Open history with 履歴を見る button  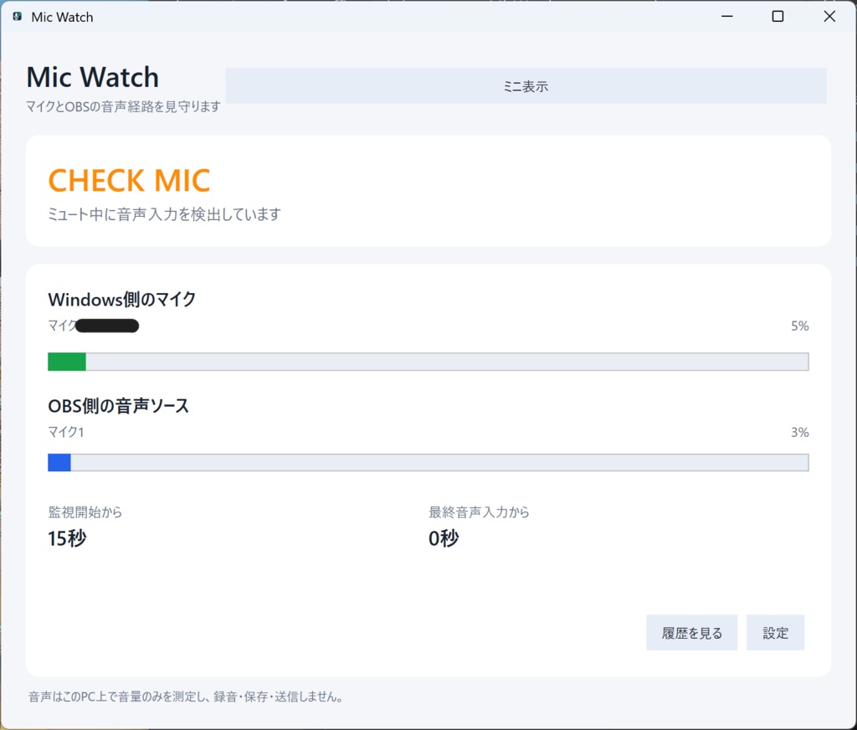pyautogui.click(x=692, y=633)
